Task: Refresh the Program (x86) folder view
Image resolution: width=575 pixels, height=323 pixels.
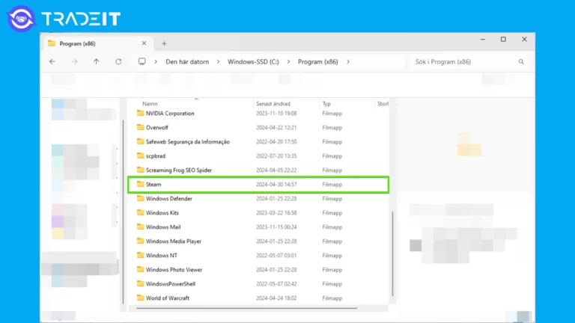Action: pyautogui.click(x=118, y=61)
